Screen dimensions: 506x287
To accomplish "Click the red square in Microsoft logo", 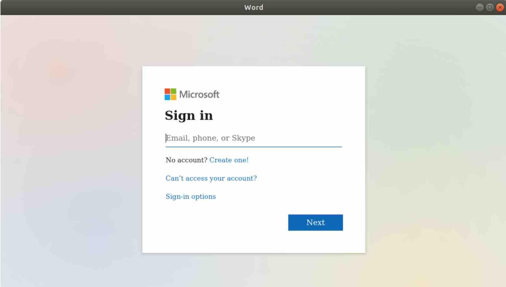I will [167, 91].
